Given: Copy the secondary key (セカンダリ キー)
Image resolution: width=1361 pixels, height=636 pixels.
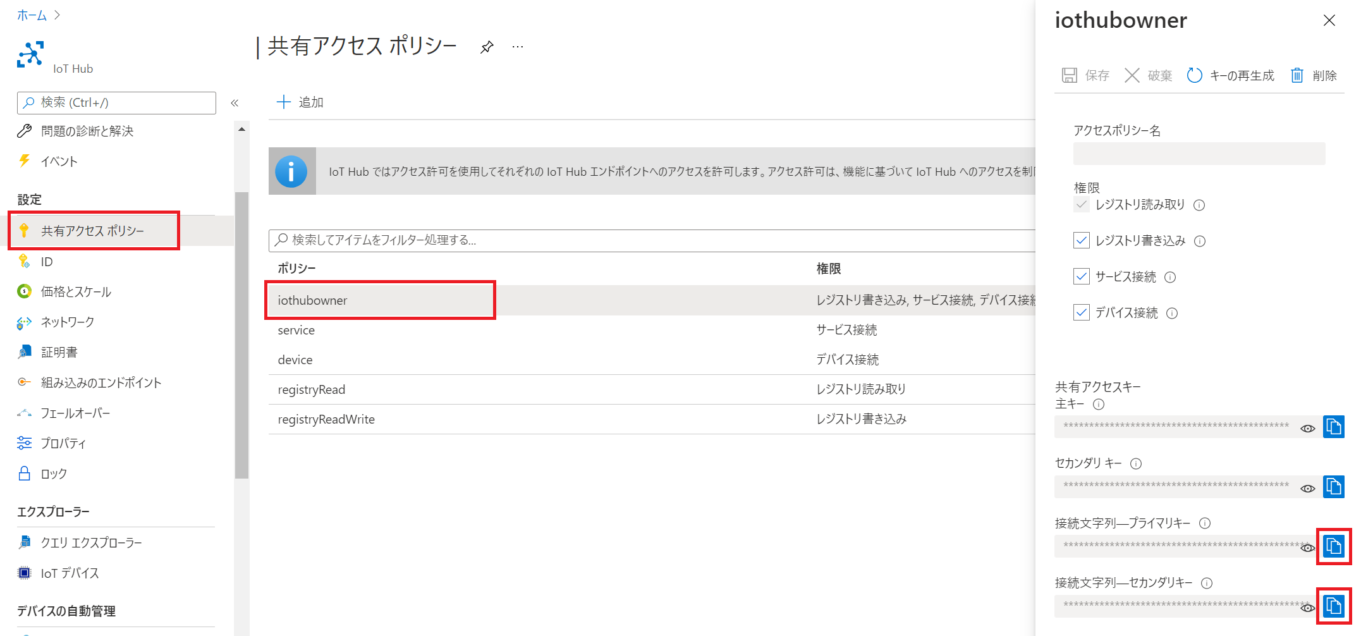Looking at the screenshot, I should click(1334, 487).
